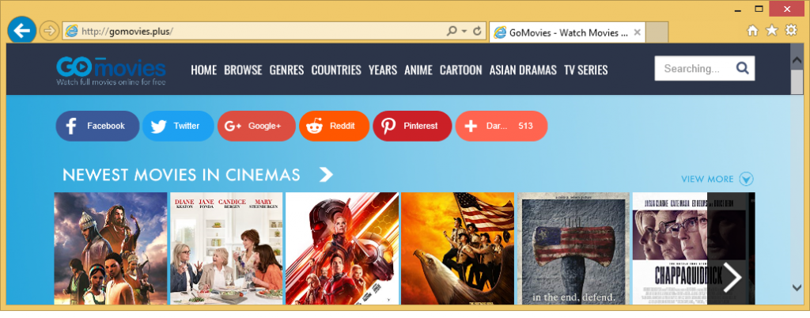The image size is (810, 318).
Task: Open the CARTOON menu item
Action: (x=461, y=70)
